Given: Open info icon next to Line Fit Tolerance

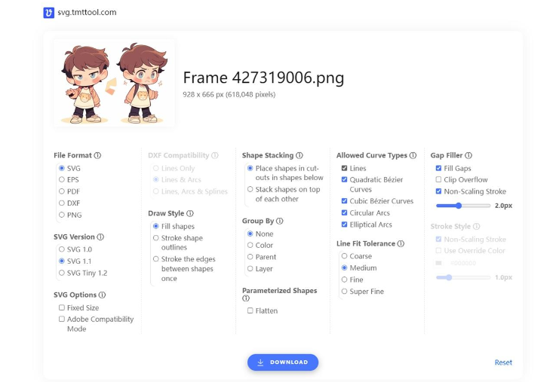Looking at the screenshot, I should (401, 244).
